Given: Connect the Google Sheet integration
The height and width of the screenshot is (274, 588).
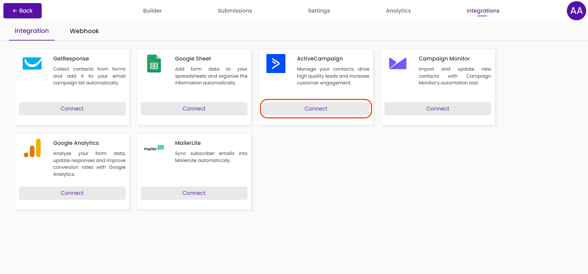Looking at the screenshot, I should coord(194,109).
